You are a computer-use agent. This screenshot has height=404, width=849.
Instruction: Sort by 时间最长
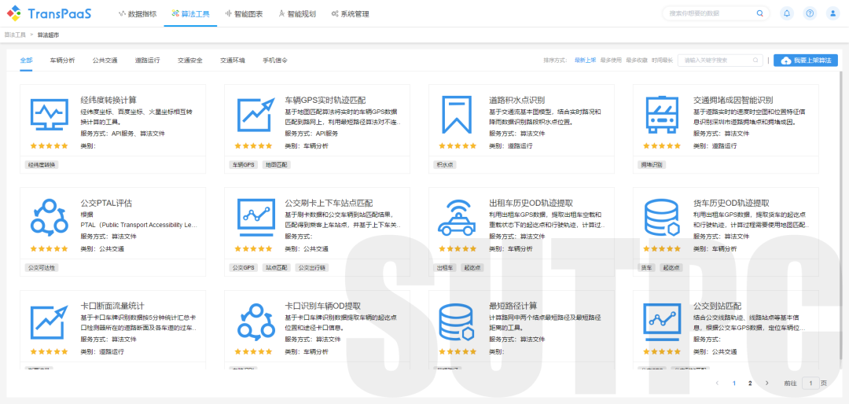click(662, 61)
